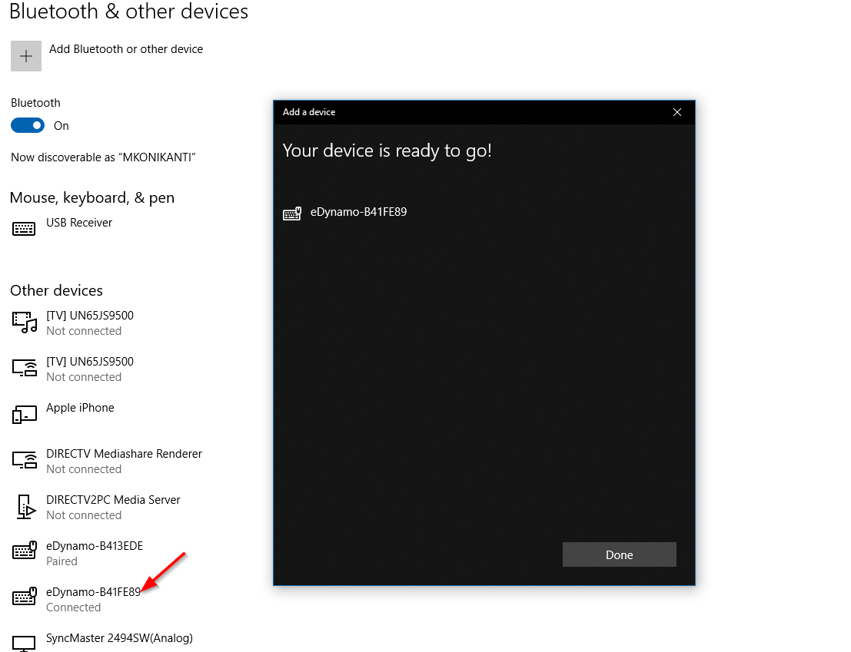This screenshot has height=652, width=851.
Task: Close the Add a device dialog
Action: tap(676, 112)
